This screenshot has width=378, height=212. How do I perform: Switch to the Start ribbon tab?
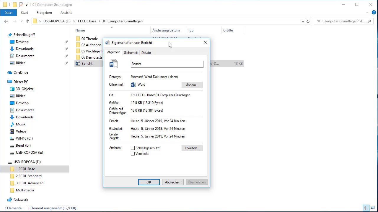pos(25,13)
